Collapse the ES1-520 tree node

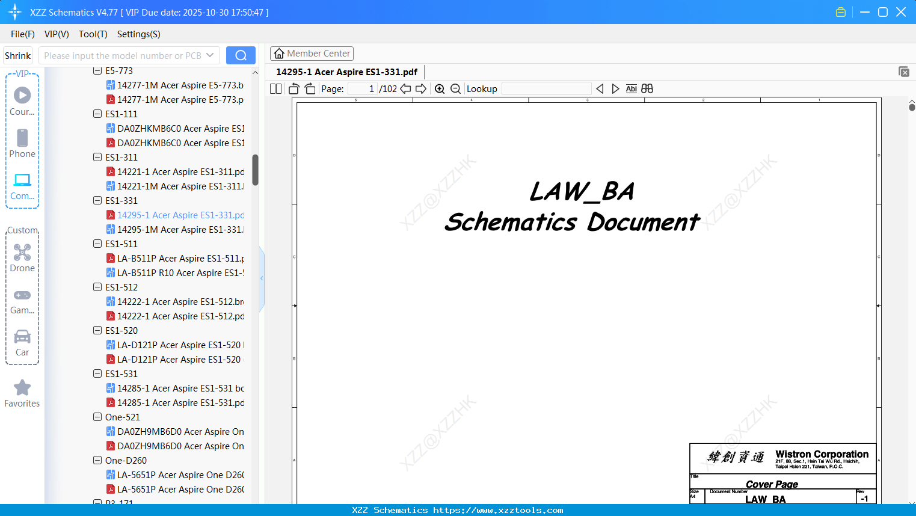point(97,331)
